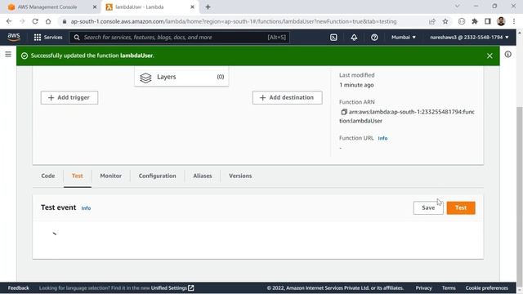Click the Add destination button
Screen dimensions: 523x294
pos(287,98)
